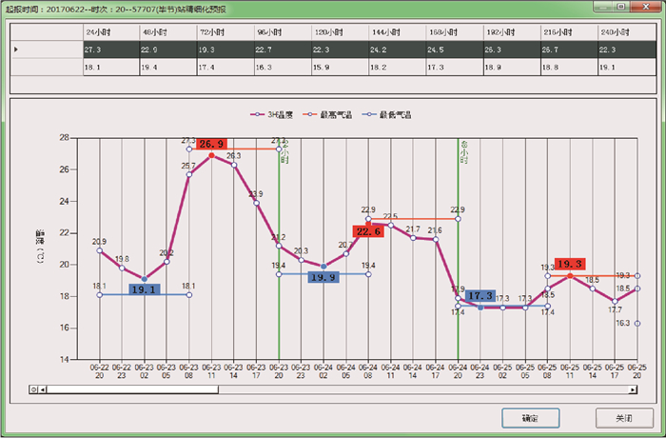The image size is (666, 438).
Task: Click the zoom reset icon beside scrollbar
Action: click(x=33, y=389)
